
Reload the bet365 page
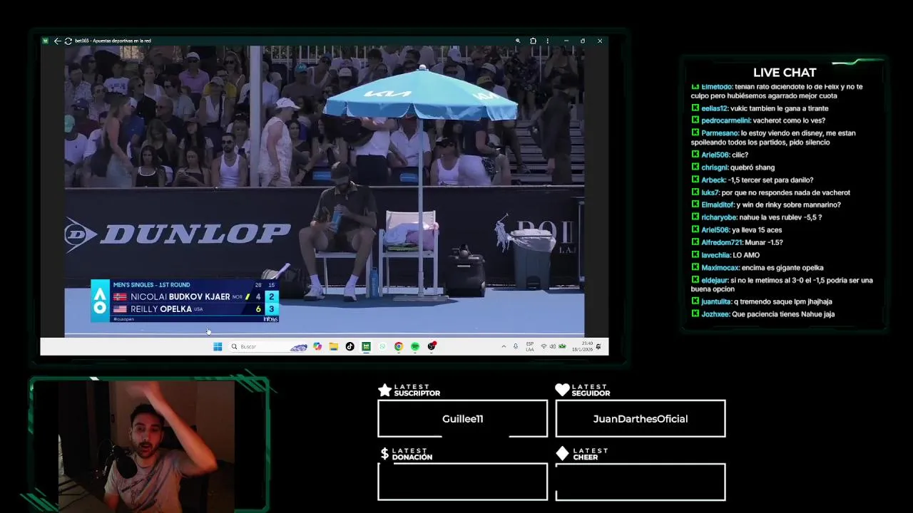(68, 41)
